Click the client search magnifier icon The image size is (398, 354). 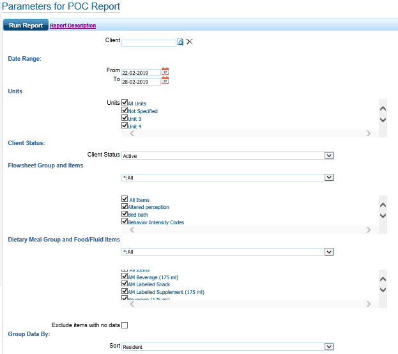point(180,42)
